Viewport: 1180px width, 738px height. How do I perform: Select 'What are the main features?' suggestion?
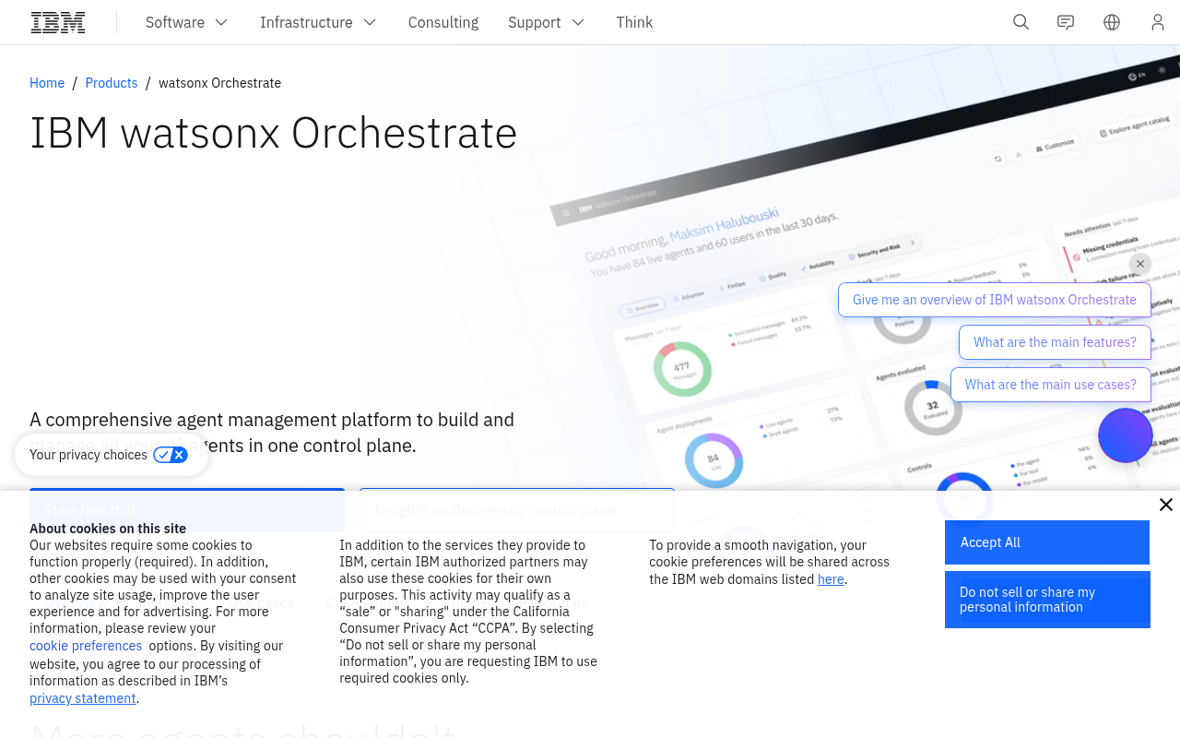1055,342
